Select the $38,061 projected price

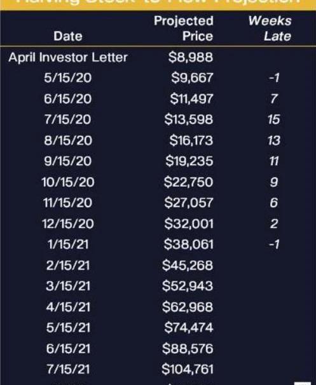click(188, 245)
